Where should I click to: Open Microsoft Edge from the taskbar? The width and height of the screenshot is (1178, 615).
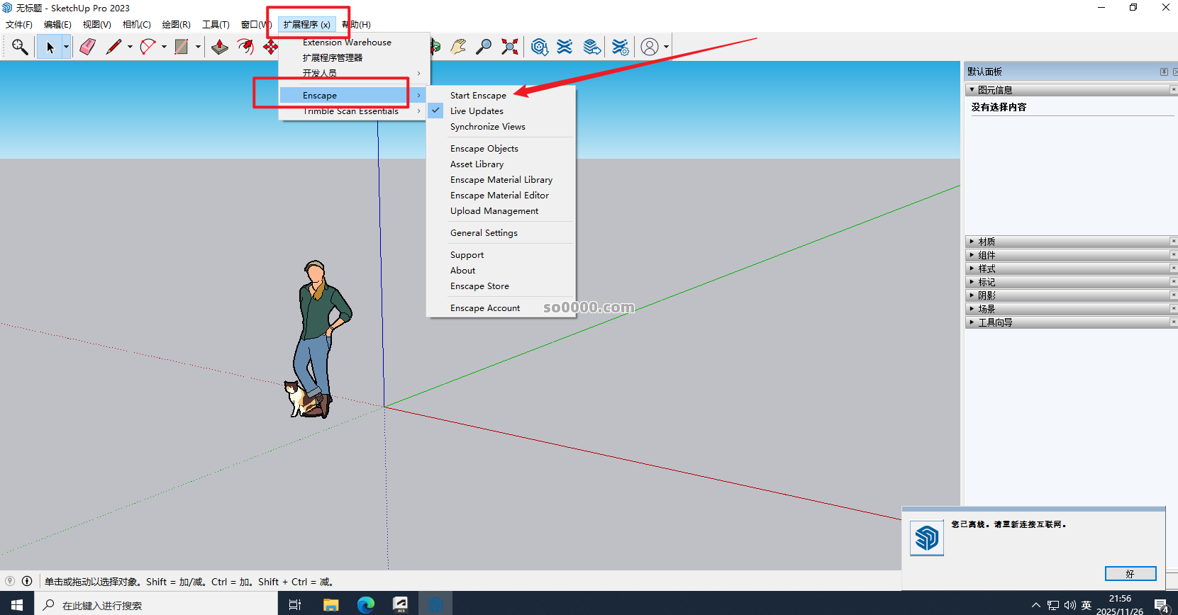366,604
